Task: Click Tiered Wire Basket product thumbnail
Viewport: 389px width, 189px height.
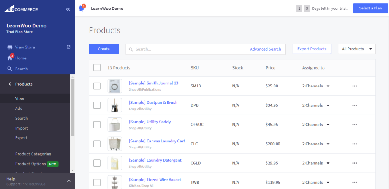Action: coord(115,182)
